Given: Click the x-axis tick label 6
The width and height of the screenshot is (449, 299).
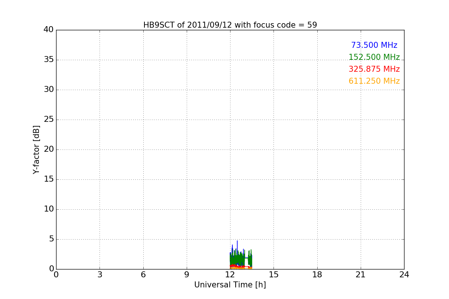Looking at the screenshot, I should click(143, 275).
